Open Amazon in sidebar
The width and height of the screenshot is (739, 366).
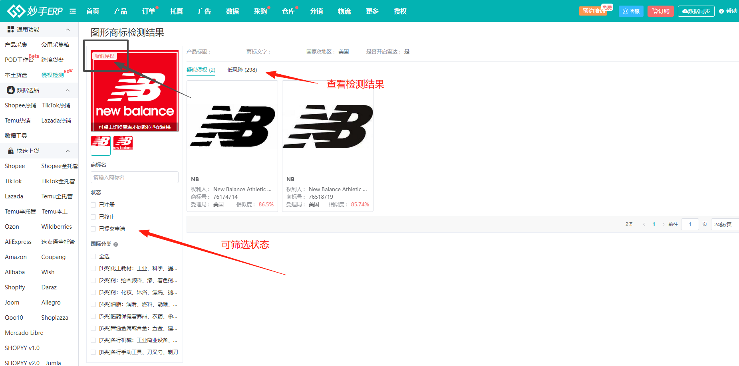pos(16,257)
